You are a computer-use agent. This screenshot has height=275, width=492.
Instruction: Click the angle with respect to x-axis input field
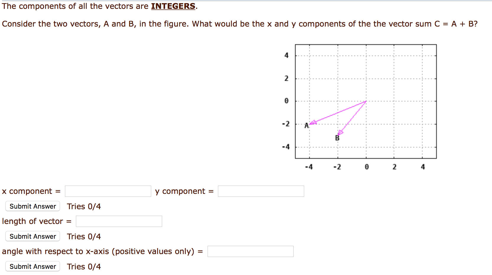click(250, 251)
